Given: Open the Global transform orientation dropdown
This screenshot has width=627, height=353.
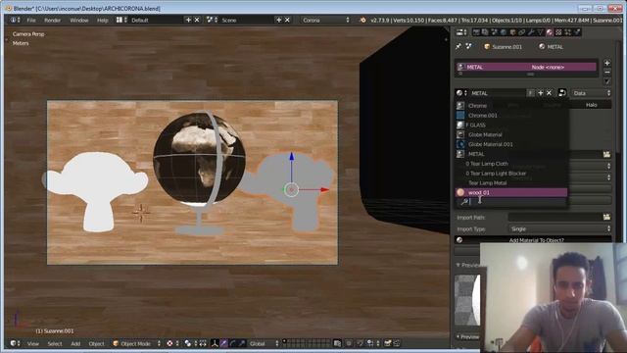Looking at the screenshot, I should (264, 343).
